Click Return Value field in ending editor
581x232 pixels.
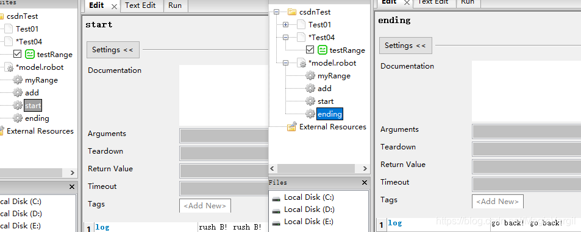tap(527, 167)
